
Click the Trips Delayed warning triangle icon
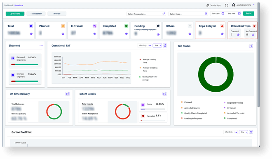(222, 26)
